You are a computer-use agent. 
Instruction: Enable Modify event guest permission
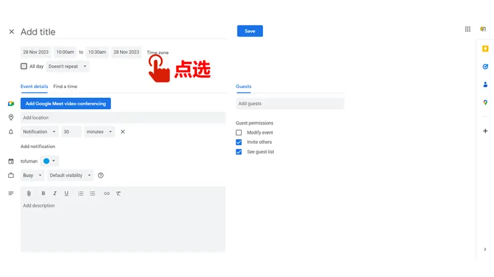pos(239,133)
